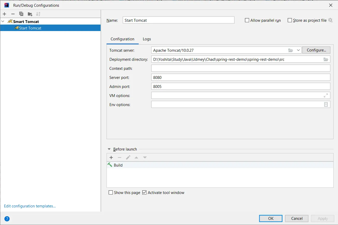Screen dimensions: 338x225
Task: Add a Before launch task
Action: [x=111, y=157]
